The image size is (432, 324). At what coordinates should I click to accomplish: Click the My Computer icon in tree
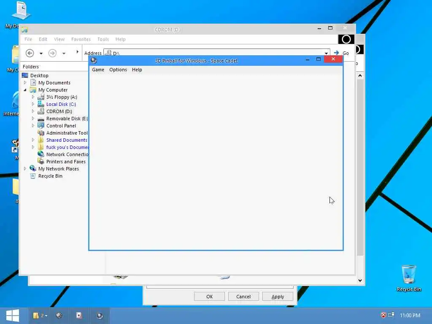tap(33, 90)
